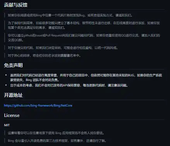This screenshot has height=146, width=170.
Task: Select the 开源地址 heading
Action: [13, 95]
